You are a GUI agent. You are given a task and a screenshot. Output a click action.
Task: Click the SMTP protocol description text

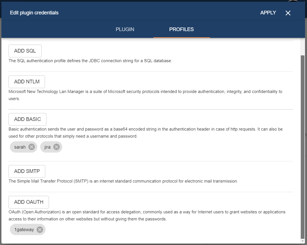[123, 181]
